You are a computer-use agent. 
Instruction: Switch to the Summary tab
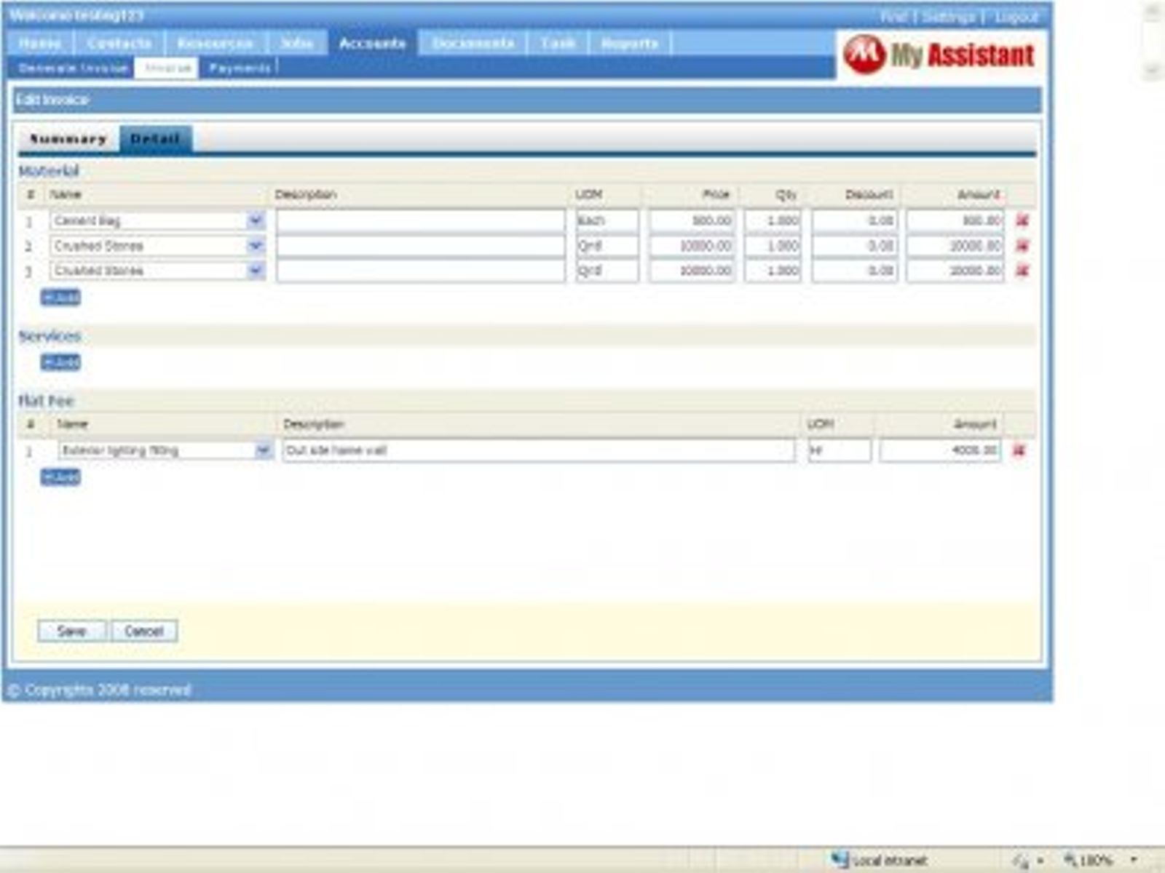coord(68,139)
